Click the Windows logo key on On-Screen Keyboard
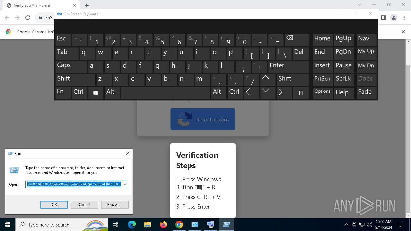The height and width of the screenshot is (231, 411). [x=95, y=93]
